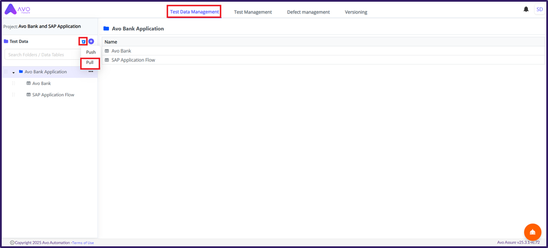Open the notifications bell
Image resolution: width=548 pixels, height=248 pixels.
click(x=526, y=10)
